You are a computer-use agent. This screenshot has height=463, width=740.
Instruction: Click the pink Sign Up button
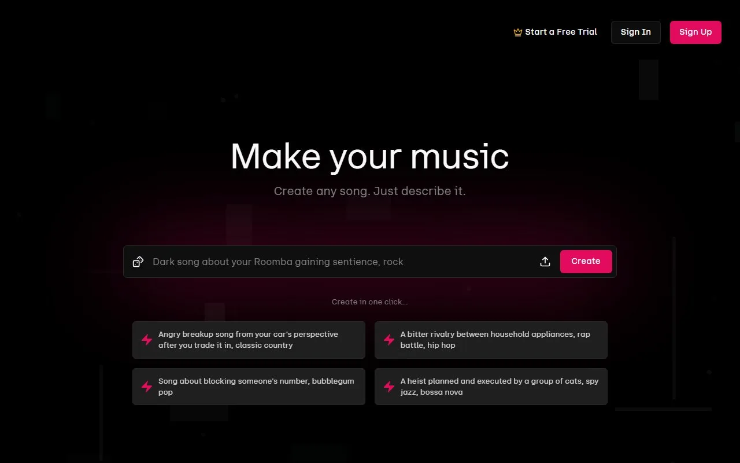point(695,32)
